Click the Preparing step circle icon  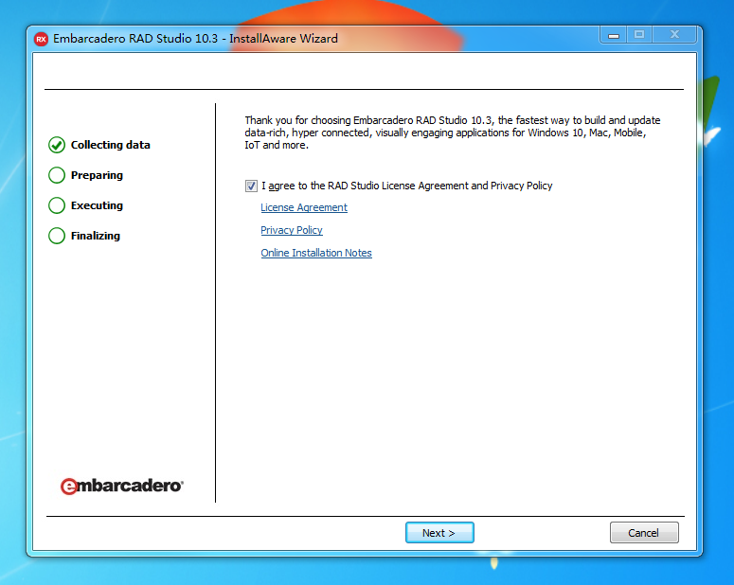click(x=57, y=175)
